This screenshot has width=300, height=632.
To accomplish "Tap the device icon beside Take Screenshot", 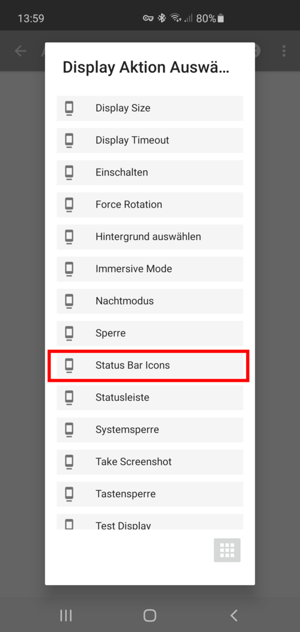I will tap(70, 462).
